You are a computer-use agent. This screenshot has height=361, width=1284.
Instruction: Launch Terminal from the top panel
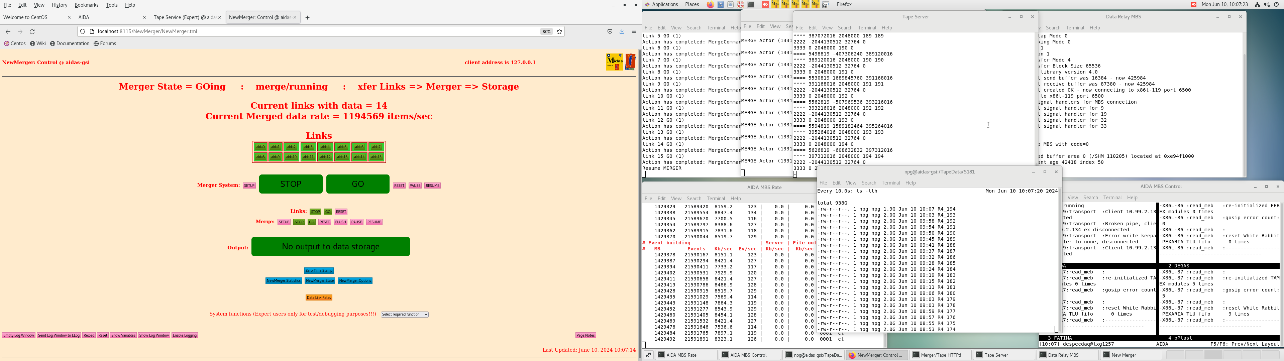751,4
